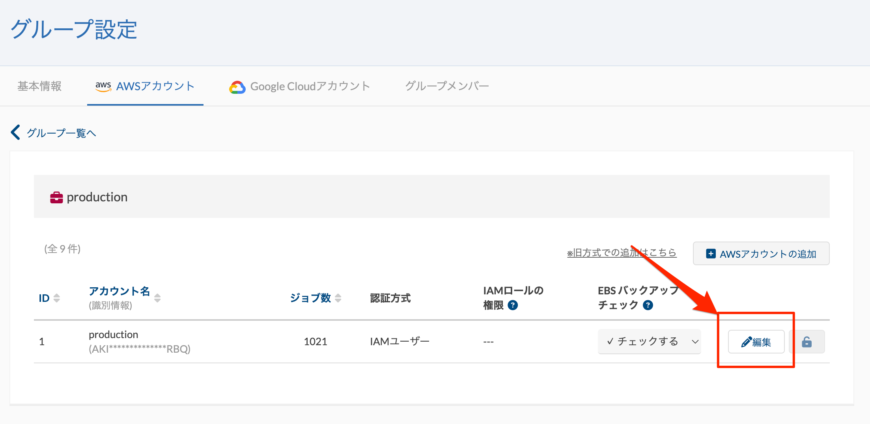Click the production account name in row 1
870x424 pixels.
(113, 335)
